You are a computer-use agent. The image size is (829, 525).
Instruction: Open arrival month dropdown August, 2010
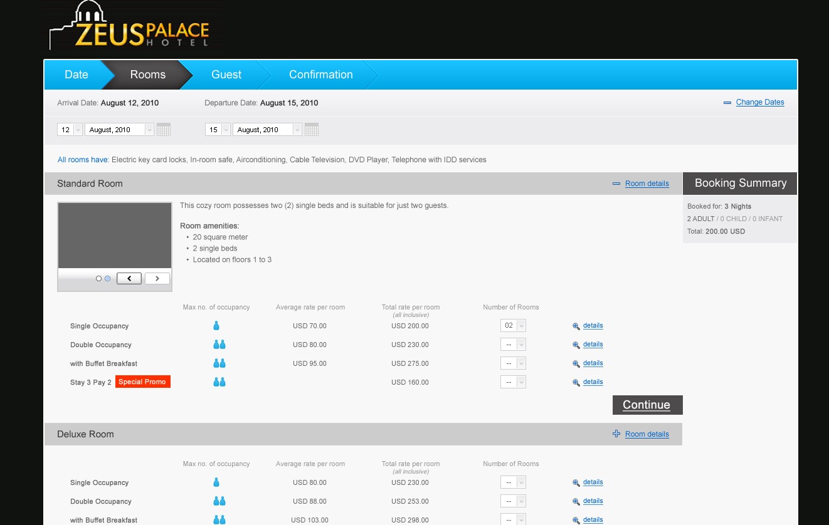point(120,130)
